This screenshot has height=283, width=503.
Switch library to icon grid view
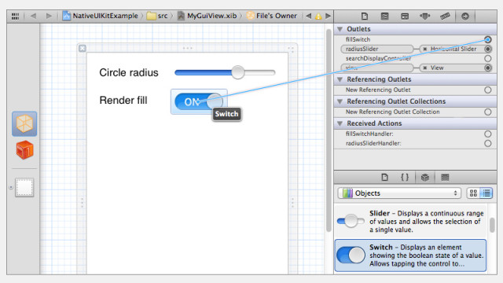473,193
